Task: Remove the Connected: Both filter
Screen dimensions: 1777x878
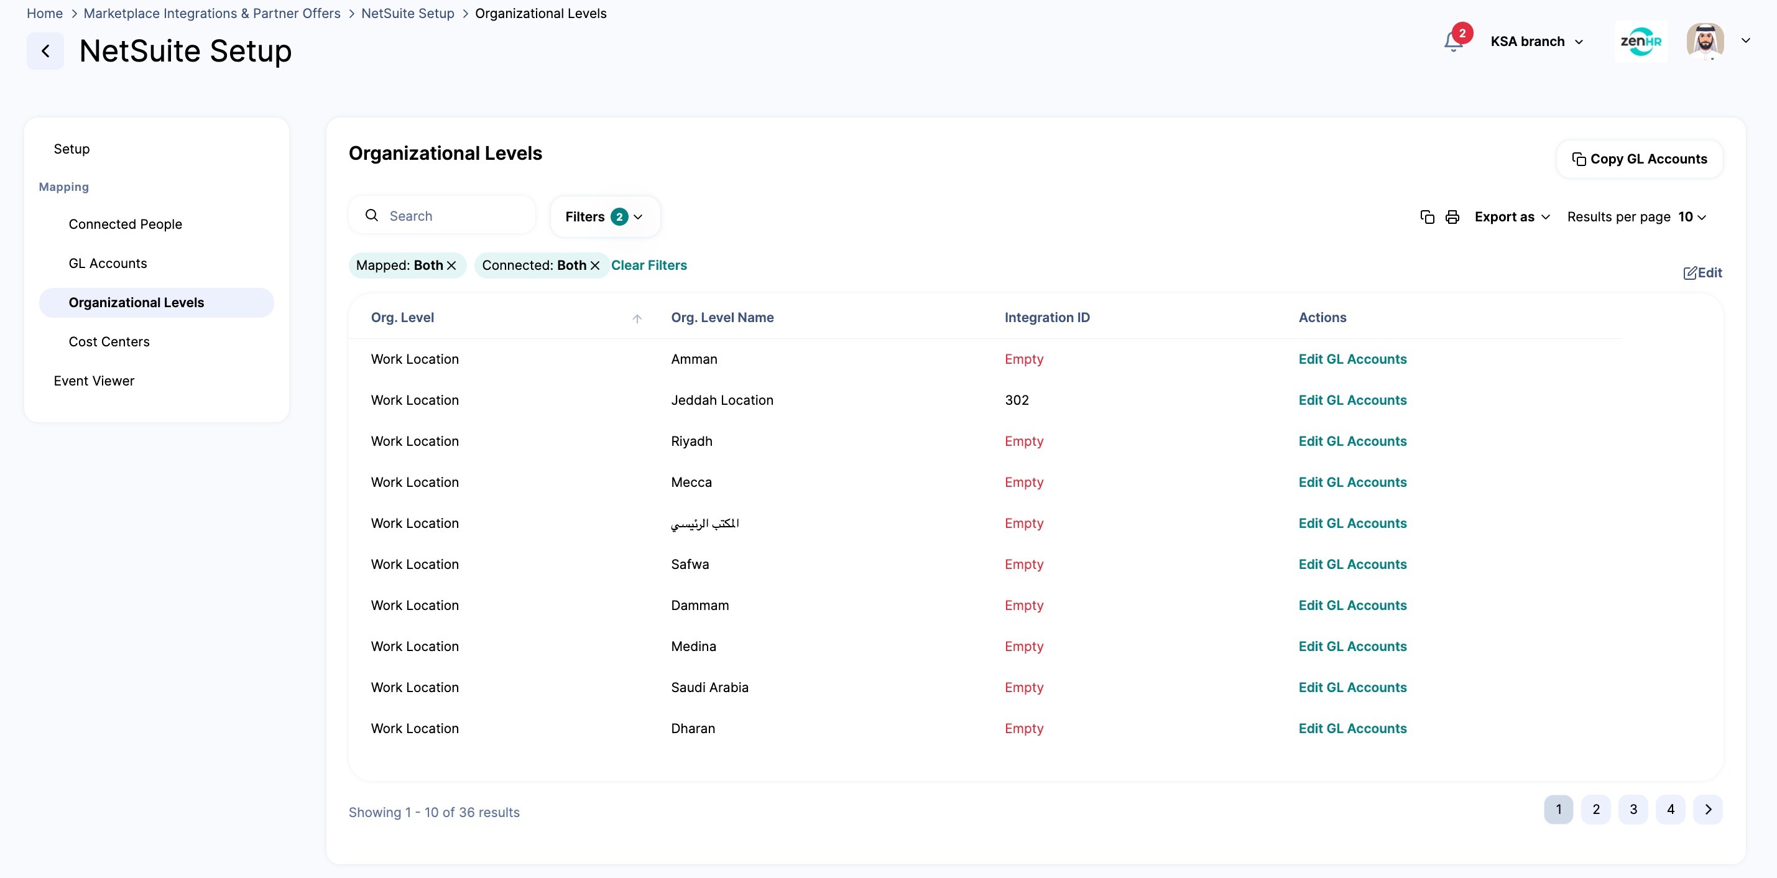Action: pyautogui.click(x=594, y=266)
